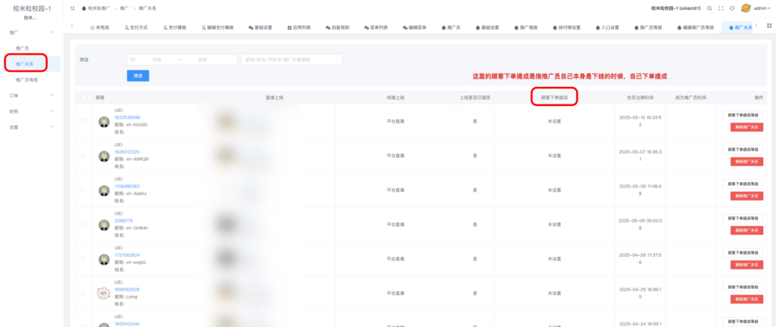This screenshot has width=776, height=327.
Task: Click 顾客下单提成等级 for UID 1635312320
Action: 743,149
